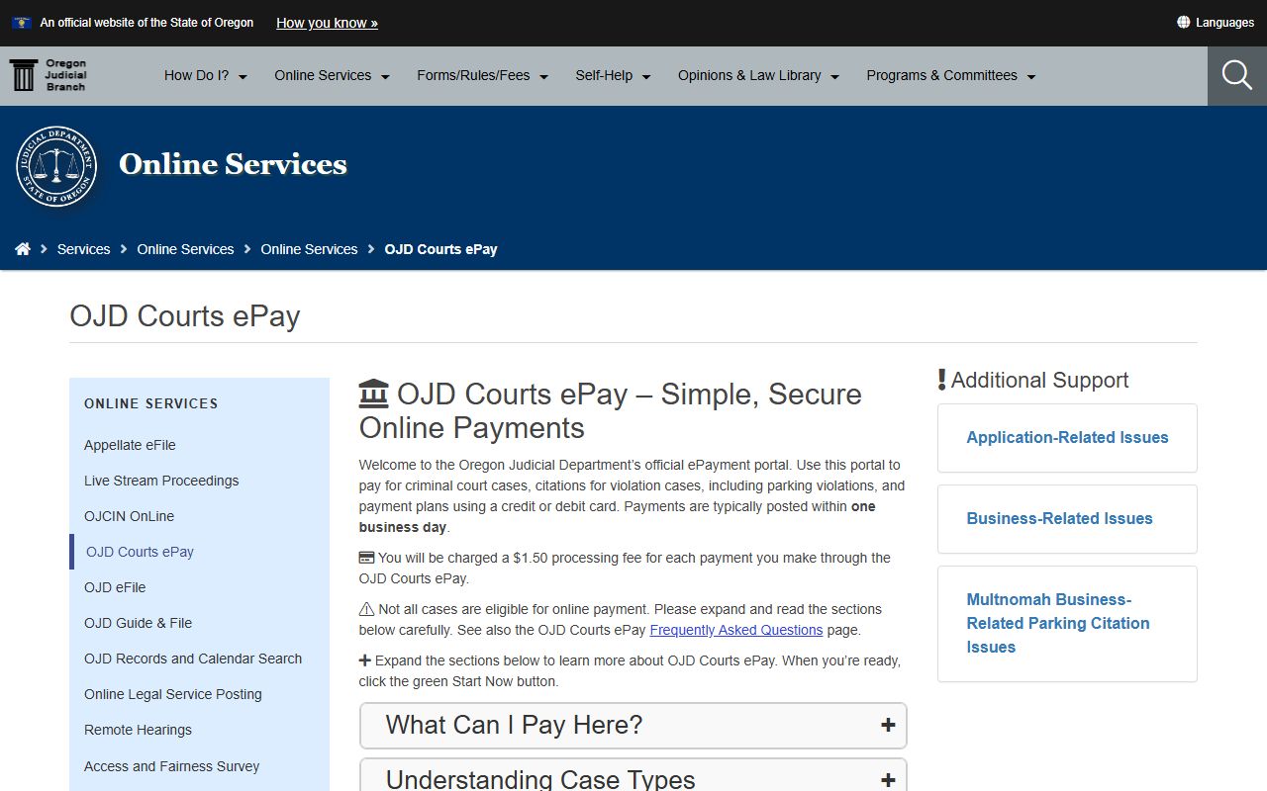Open Multnomah Business-Related Parking Citation Issues
1267x791 pixels.
tap(1067, 624)
